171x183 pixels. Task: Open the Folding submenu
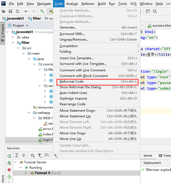tap(97, 52)
